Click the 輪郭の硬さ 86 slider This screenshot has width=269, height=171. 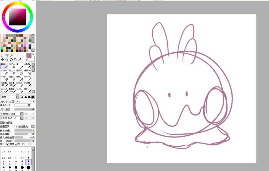point(25,130)
